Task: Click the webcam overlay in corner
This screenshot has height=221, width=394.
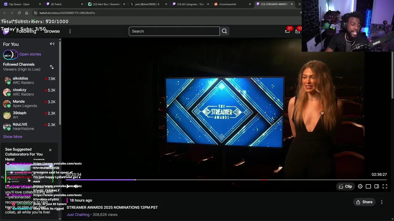Action: point(348,26)
